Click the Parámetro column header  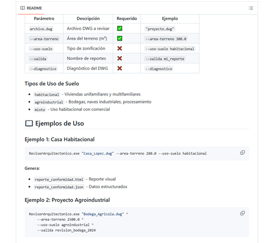tap(44, 19)
